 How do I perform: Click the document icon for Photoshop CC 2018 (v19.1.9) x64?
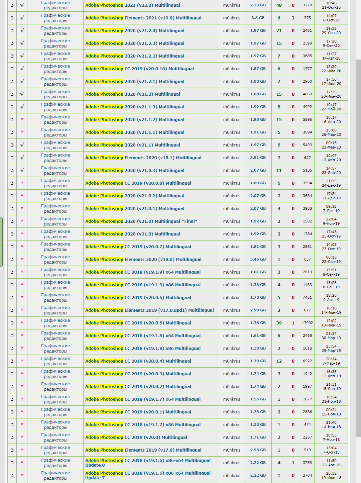coord(12,272)
